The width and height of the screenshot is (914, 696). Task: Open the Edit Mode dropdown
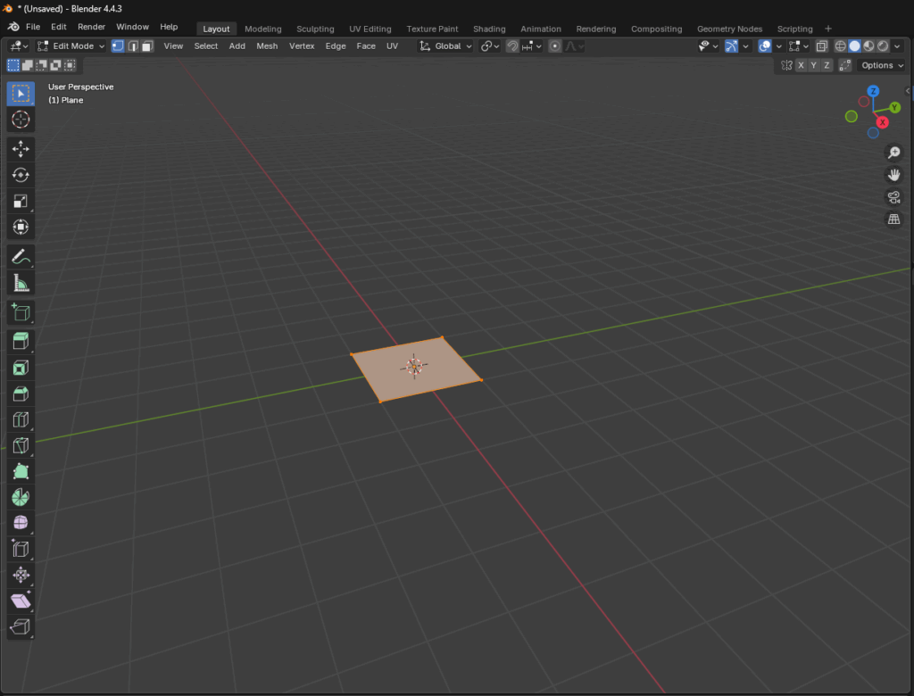71,46
